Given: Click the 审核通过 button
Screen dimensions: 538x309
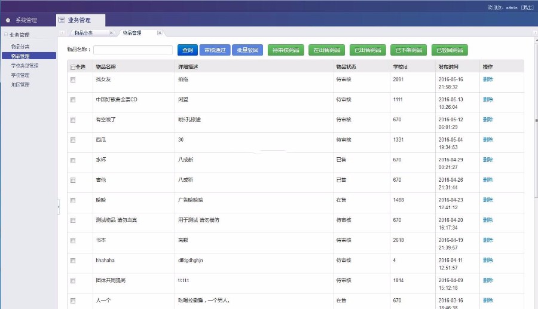Looking at the screenshot, I should pyautogui.click(x=215, y=50).
